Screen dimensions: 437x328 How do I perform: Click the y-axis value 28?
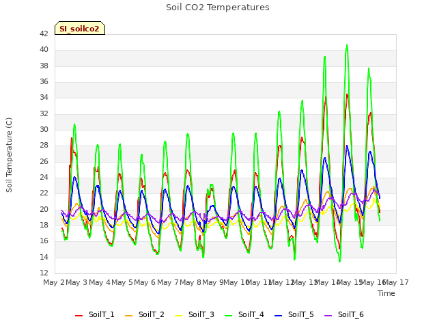point(44,146)
